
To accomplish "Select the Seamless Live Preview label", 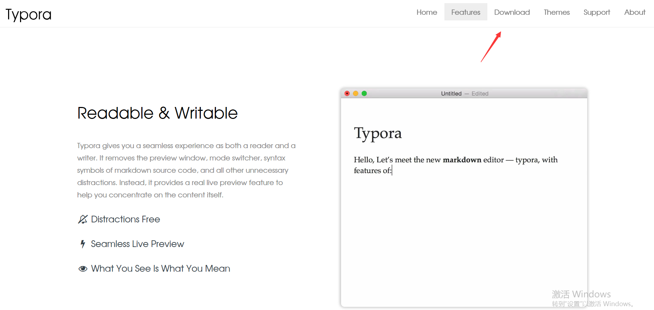I will (137, 244).
